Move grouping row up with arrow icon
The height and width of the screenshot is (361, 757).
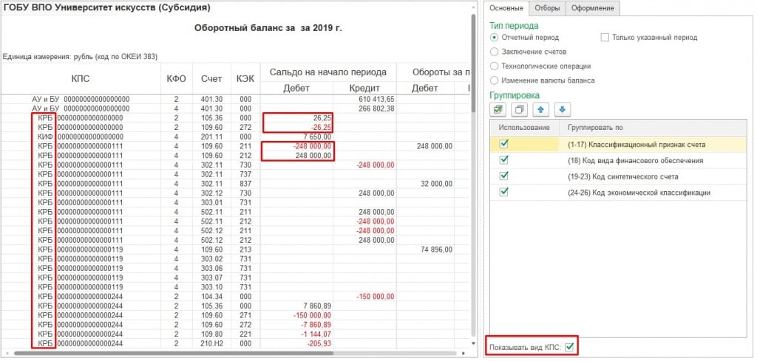541,109
